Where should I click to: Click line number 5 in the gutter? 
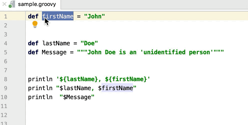click(5, 52)
